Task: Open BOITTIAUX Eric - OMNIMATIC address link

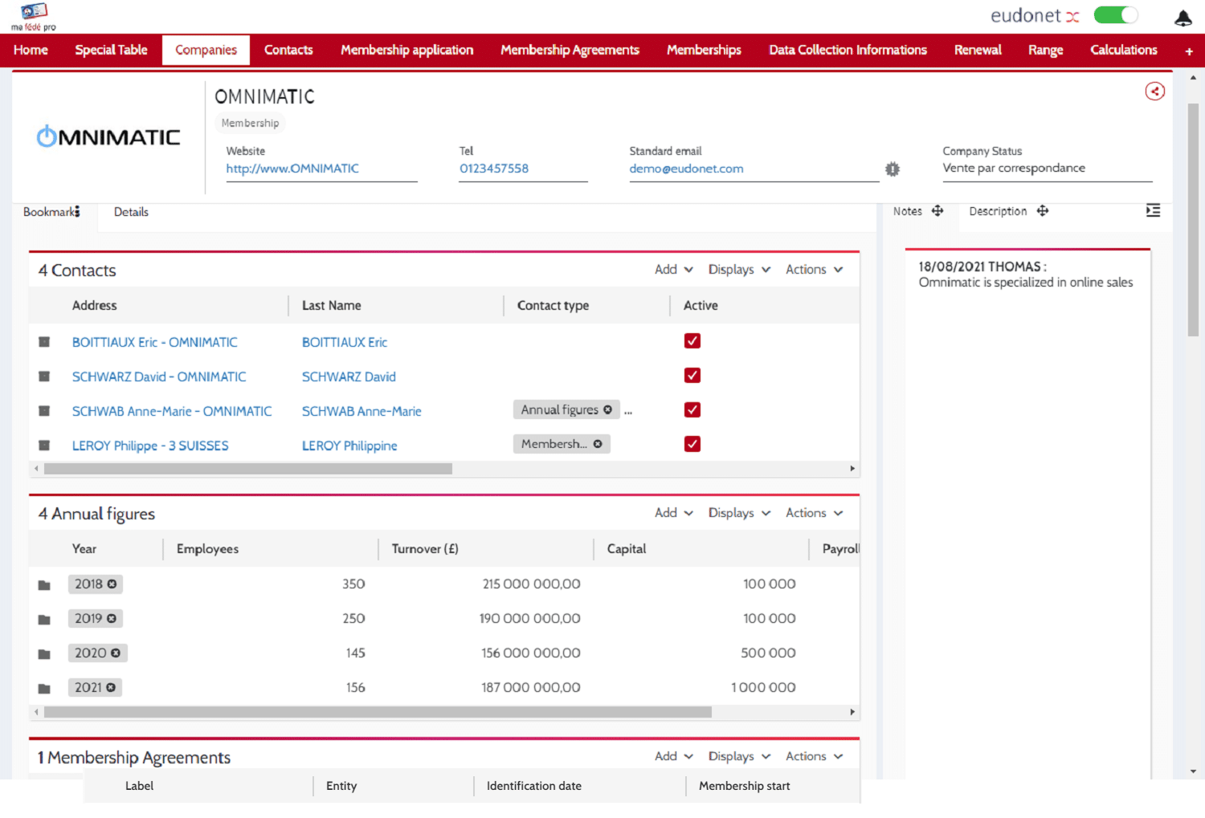Action: click(x=155, y=342)
